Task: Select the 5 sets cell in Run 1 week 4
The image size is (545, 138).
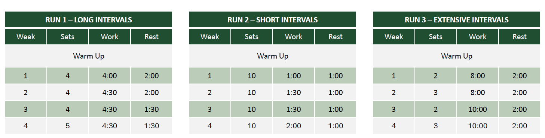Action: tap(68, 126)
